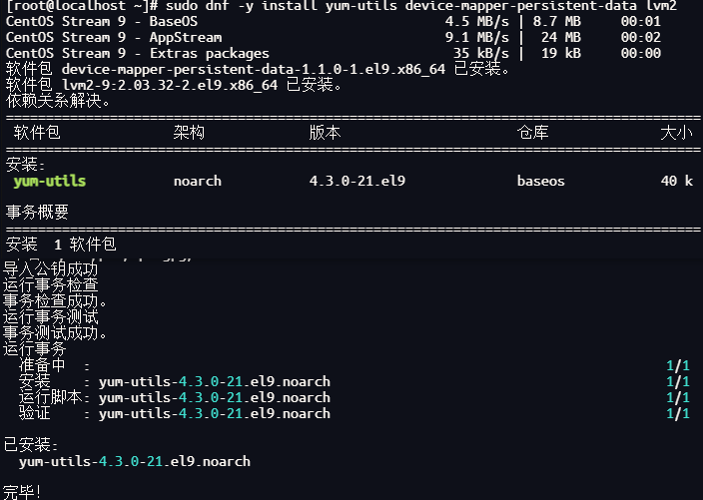703x500 pixels.
Task: Click the 8.7 MB size value
Action: (x=557, y=21)
